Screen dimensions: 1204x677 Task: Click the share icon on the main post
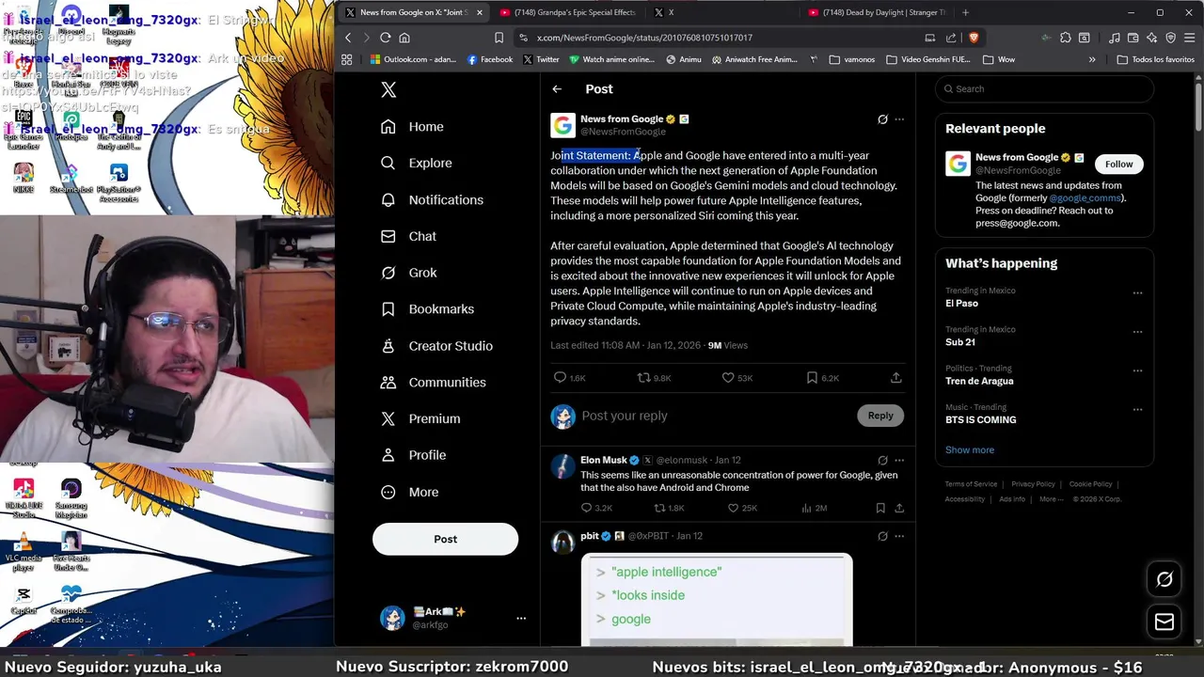pyautogui.click(x=896, y=377)
